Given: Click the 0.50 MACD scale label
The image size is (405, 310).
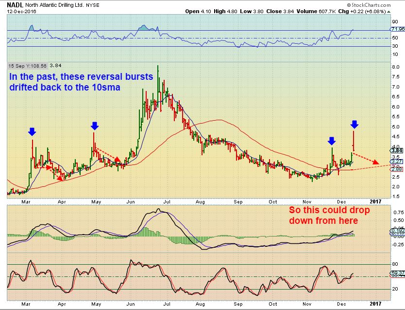Looking at the screenshot, I should (399, 220).
